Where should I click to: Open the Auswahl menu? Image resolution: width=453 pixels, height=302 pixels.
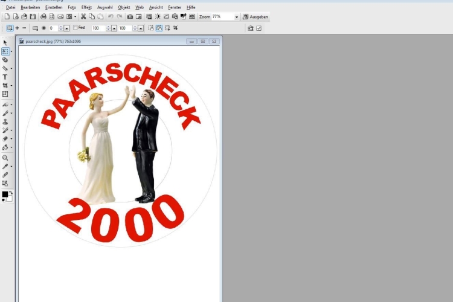[105, 7]
